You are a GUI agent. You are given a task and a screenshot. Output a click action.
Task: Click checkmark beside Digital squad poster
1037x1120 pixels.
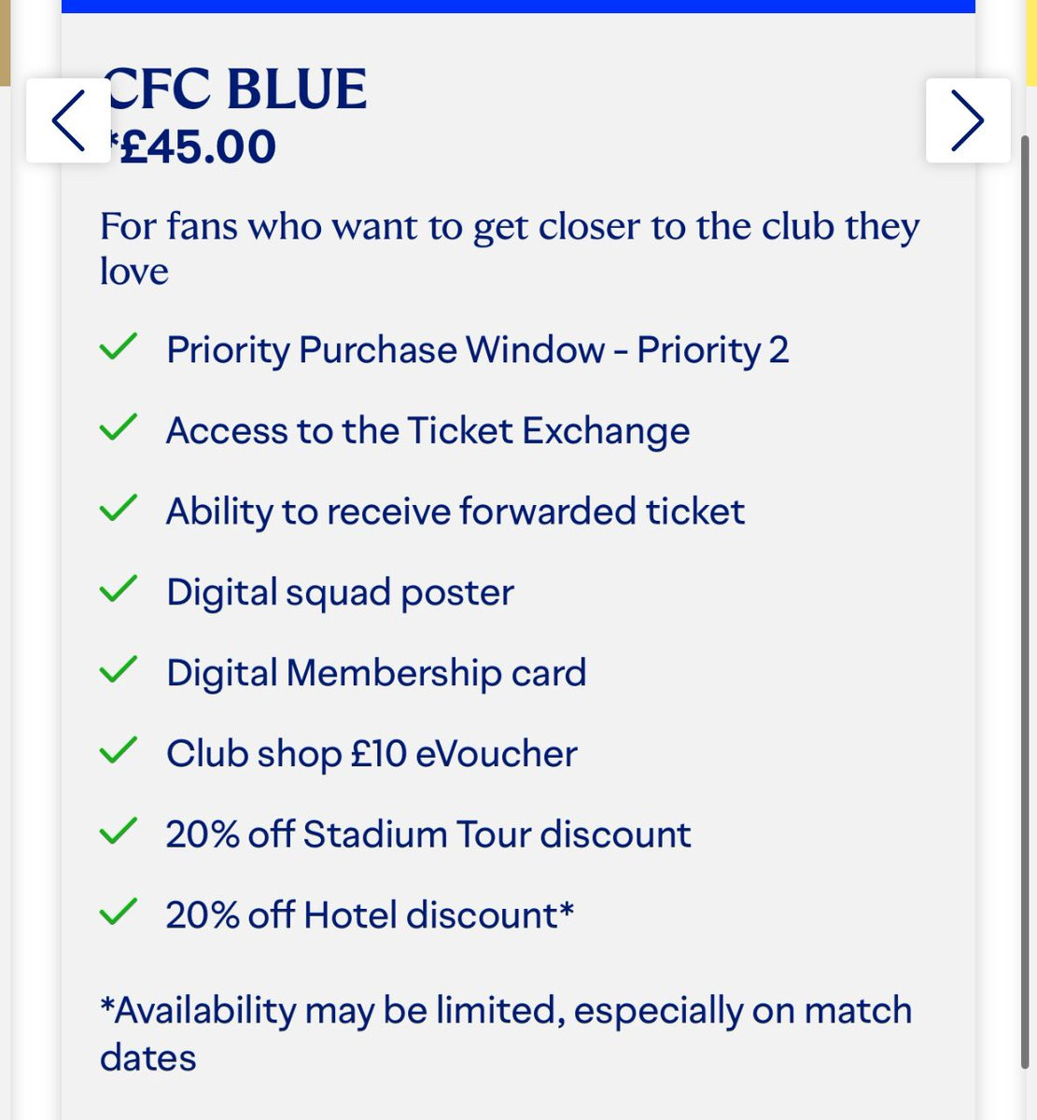pyautogui.click(x=118, y=590)
